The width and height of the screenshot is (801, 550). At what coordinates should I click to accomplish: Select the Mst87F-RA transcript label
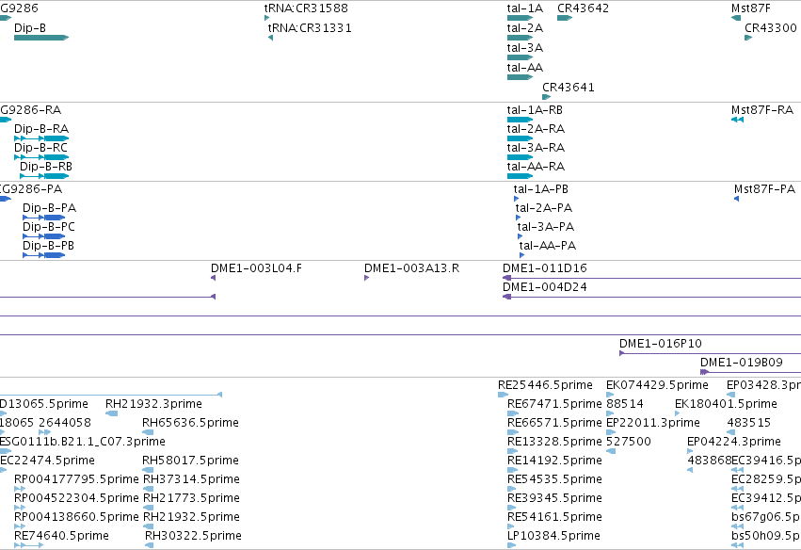(762, 110)
